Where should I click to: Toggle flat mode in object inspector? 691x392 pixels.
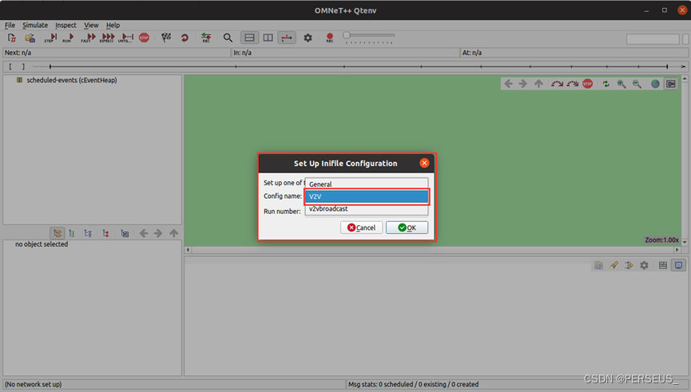pyautogui.click(x=72, y=233)
